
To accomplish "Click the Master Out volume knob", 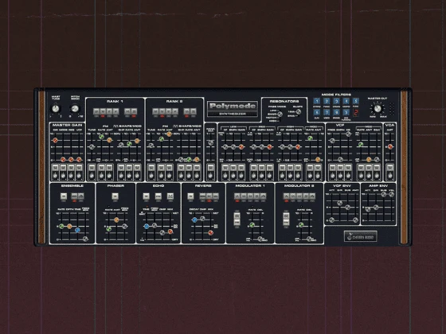I will point(378,109).
